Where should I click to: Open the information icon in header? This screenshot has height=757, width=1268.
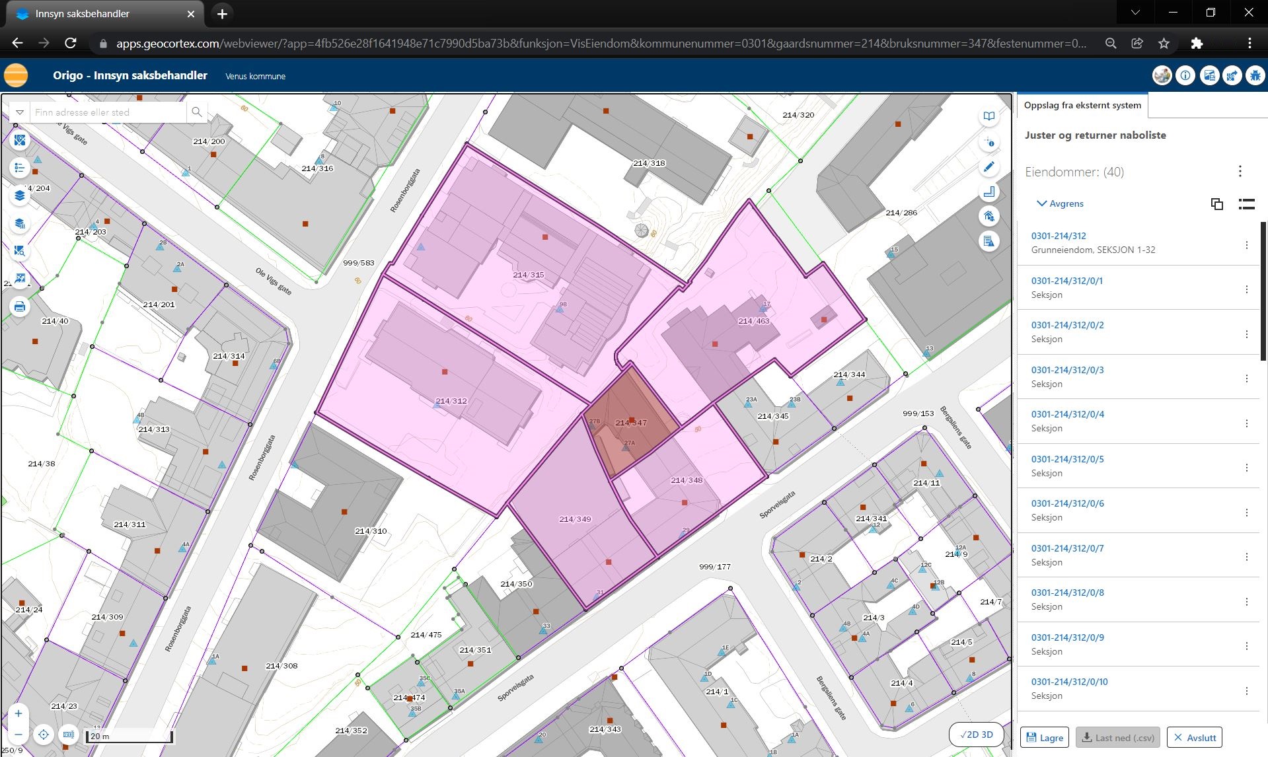pos(1185,75)
